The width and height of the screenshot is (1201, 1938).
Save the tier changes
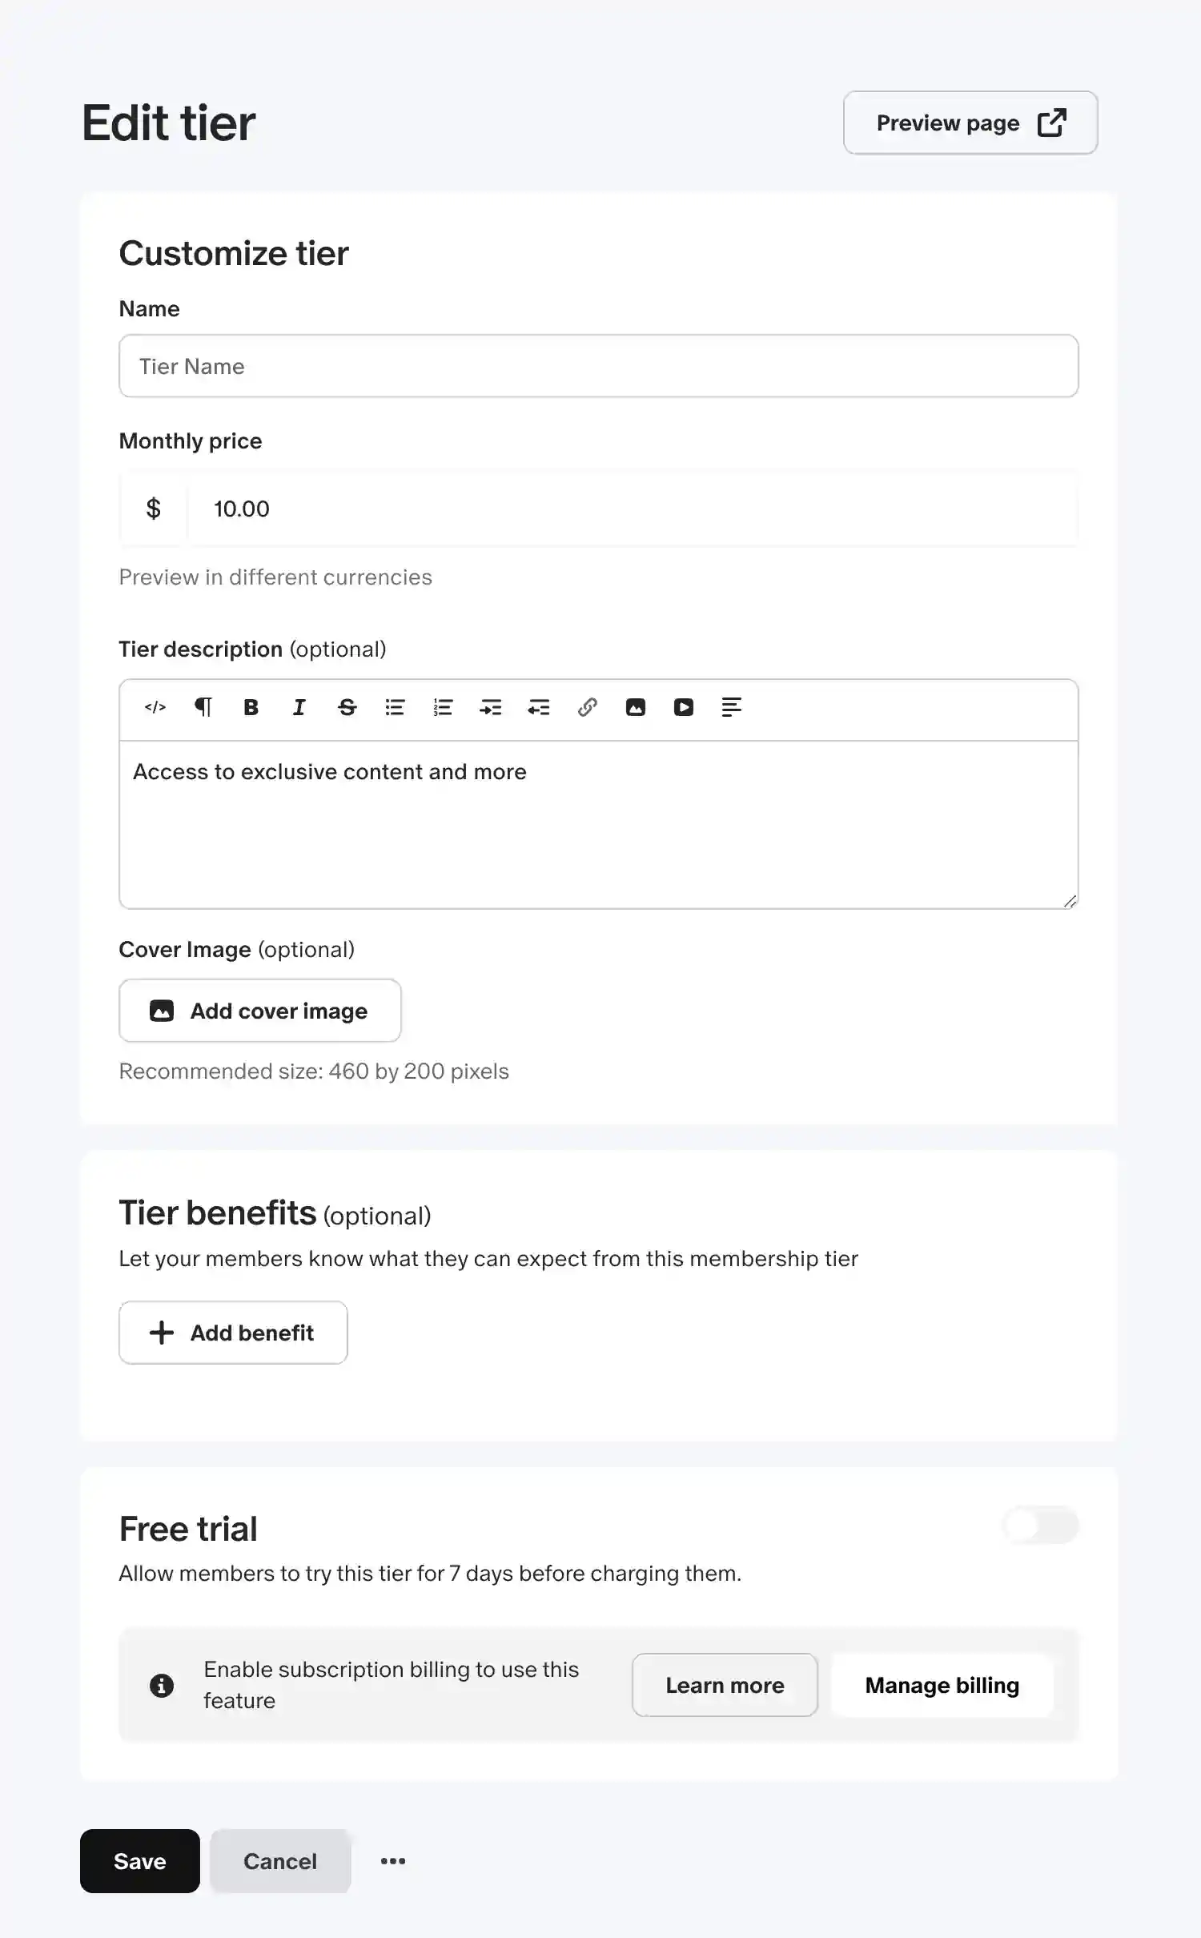[139, 1861]
